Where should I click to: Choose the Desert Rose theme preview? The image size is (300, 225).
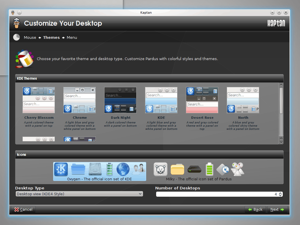point(202,100)
